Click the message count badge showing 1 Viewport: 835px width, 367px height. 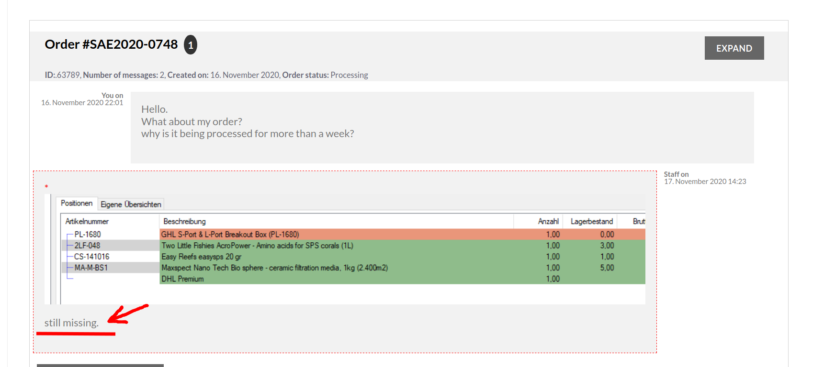[x=191, y=45]
